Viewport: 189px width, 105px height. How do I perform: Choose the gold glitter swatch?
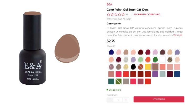[x=170, y=59]
